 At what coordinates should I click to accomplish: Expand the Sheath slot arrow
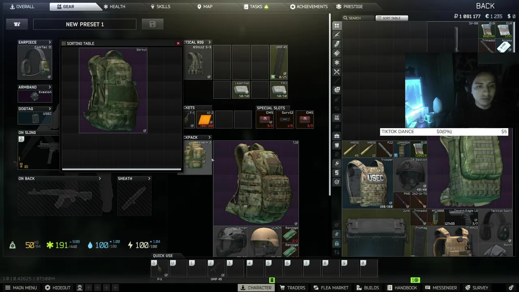pos(149,178)
